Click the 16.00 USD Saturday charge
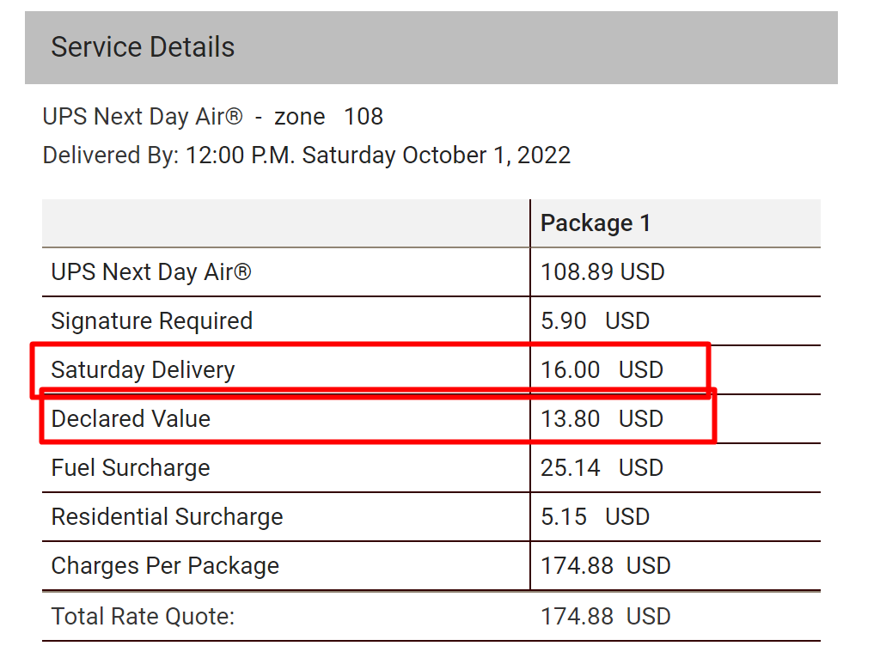The height and width of the screenshot is (658, 874). (x=602, y=370)
